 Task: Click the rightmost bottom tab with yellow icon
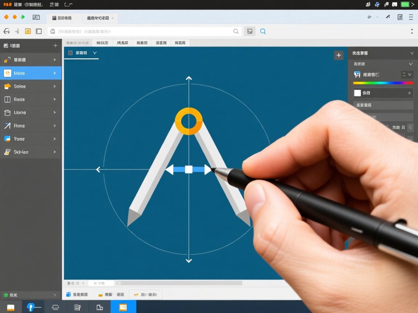[146, 295]
